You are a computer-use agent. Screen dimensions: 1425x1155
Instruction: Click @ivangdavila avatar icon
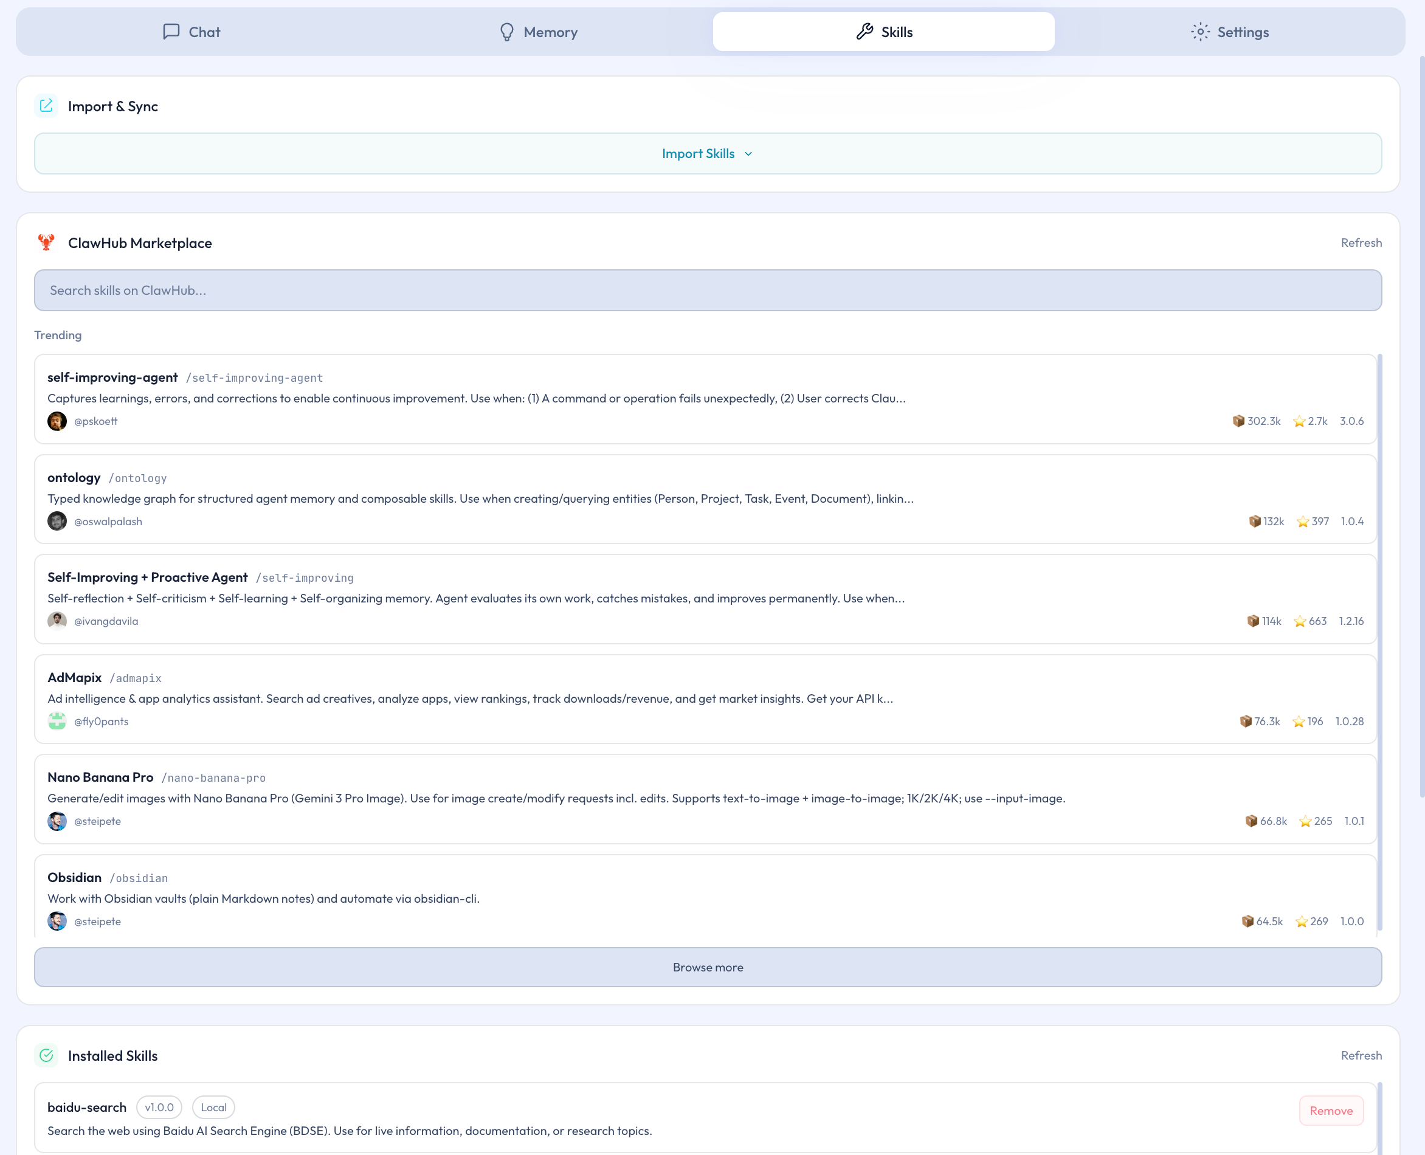57,621
